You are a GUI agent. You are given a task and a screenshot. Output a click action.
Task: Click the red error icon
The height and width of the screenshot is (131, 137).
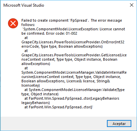(x=13, y=23)
